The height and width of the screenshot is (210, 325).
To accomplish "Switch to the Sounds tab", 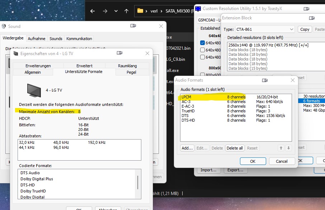I will coord(56,39).
